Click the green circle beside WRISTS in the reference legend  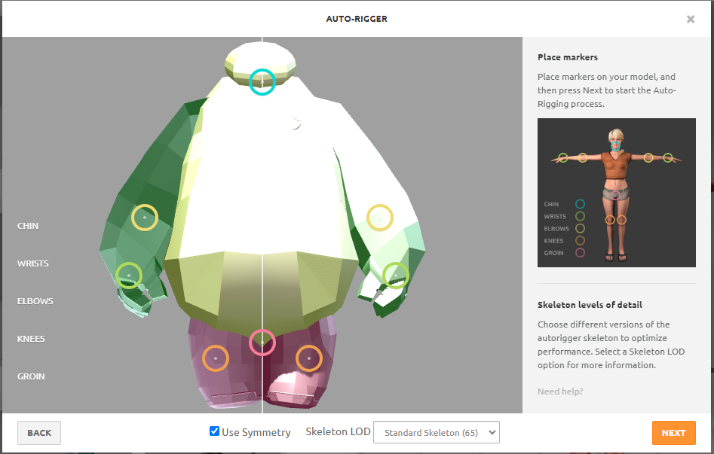(580, 216)
